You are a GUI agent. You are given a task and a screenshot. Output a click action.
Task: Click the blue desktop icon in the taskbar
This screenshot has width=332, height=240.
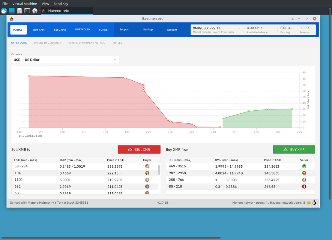click(x=12, y=10)
